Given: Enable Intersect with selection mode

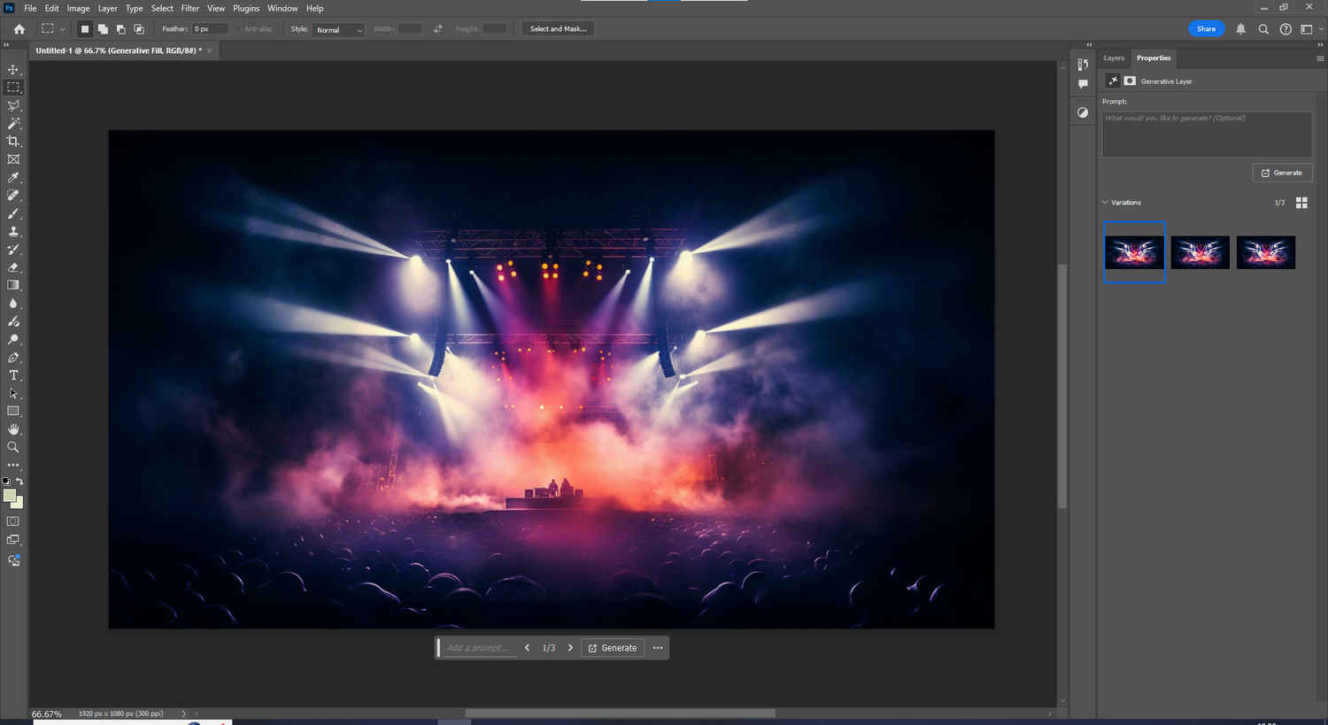Looking at the screenshot, I should tap(139, 29).
